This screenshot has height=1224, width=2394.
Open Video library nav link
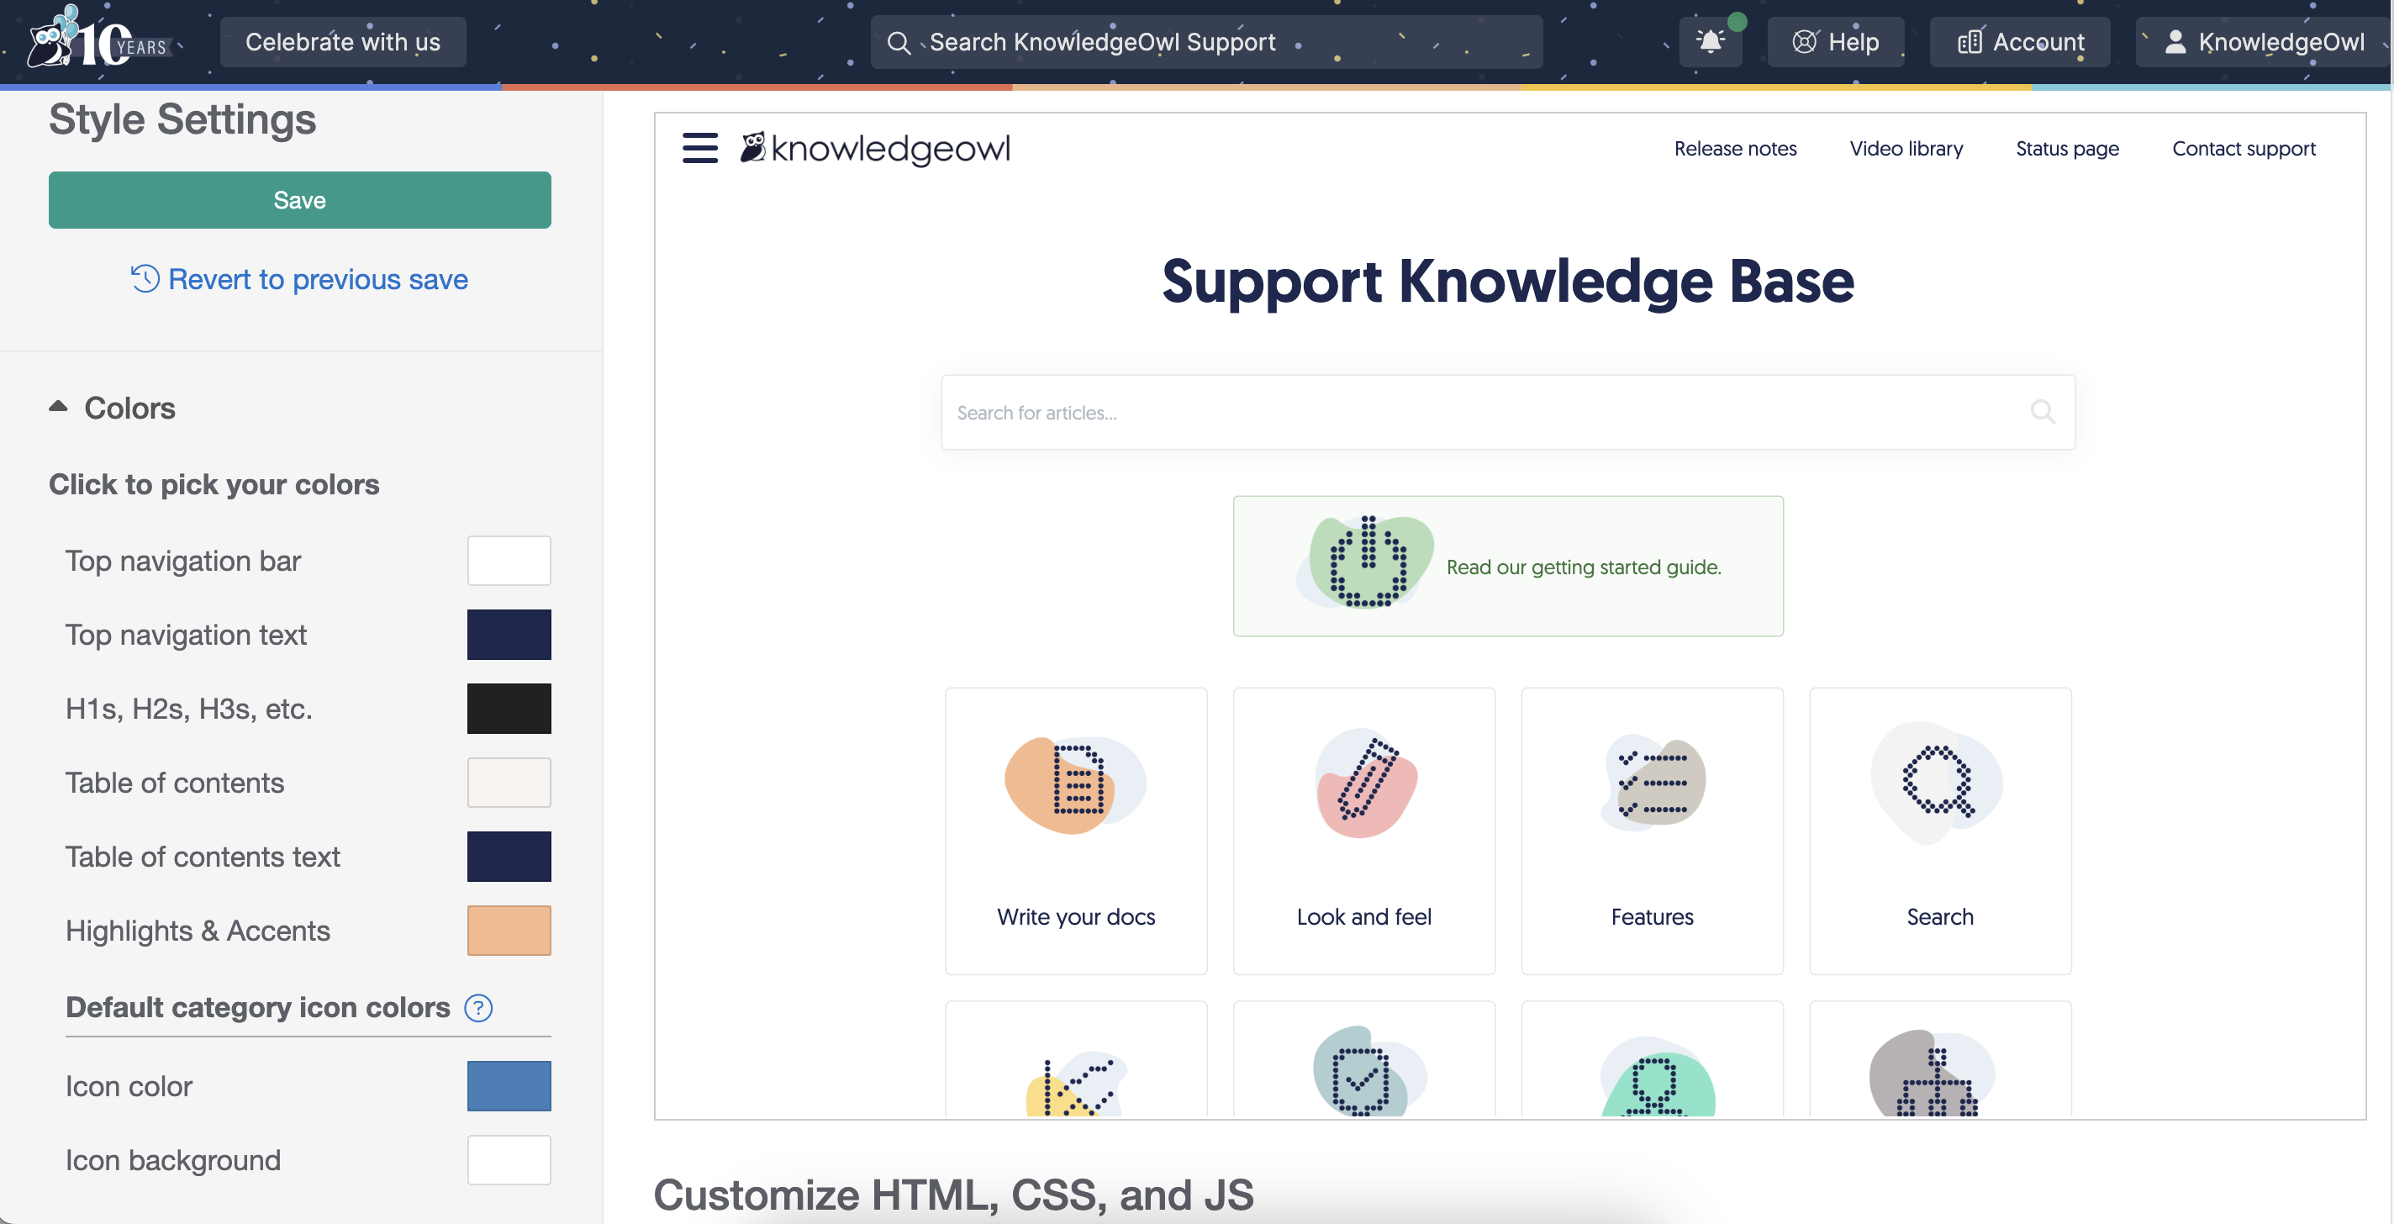[1905, 149]
